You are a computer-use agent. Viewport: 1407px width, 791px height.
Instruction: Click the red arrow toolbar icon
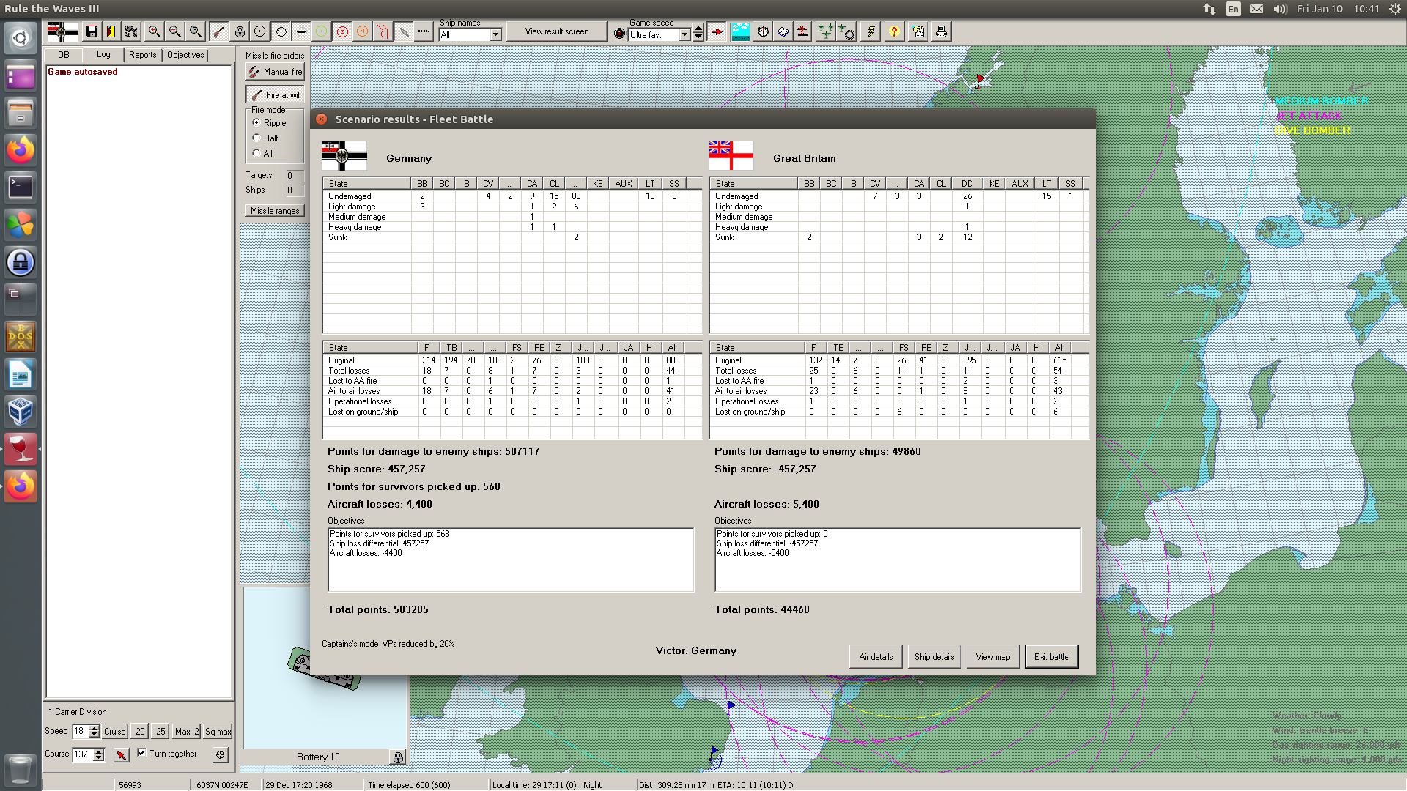[x=717, y=31]
